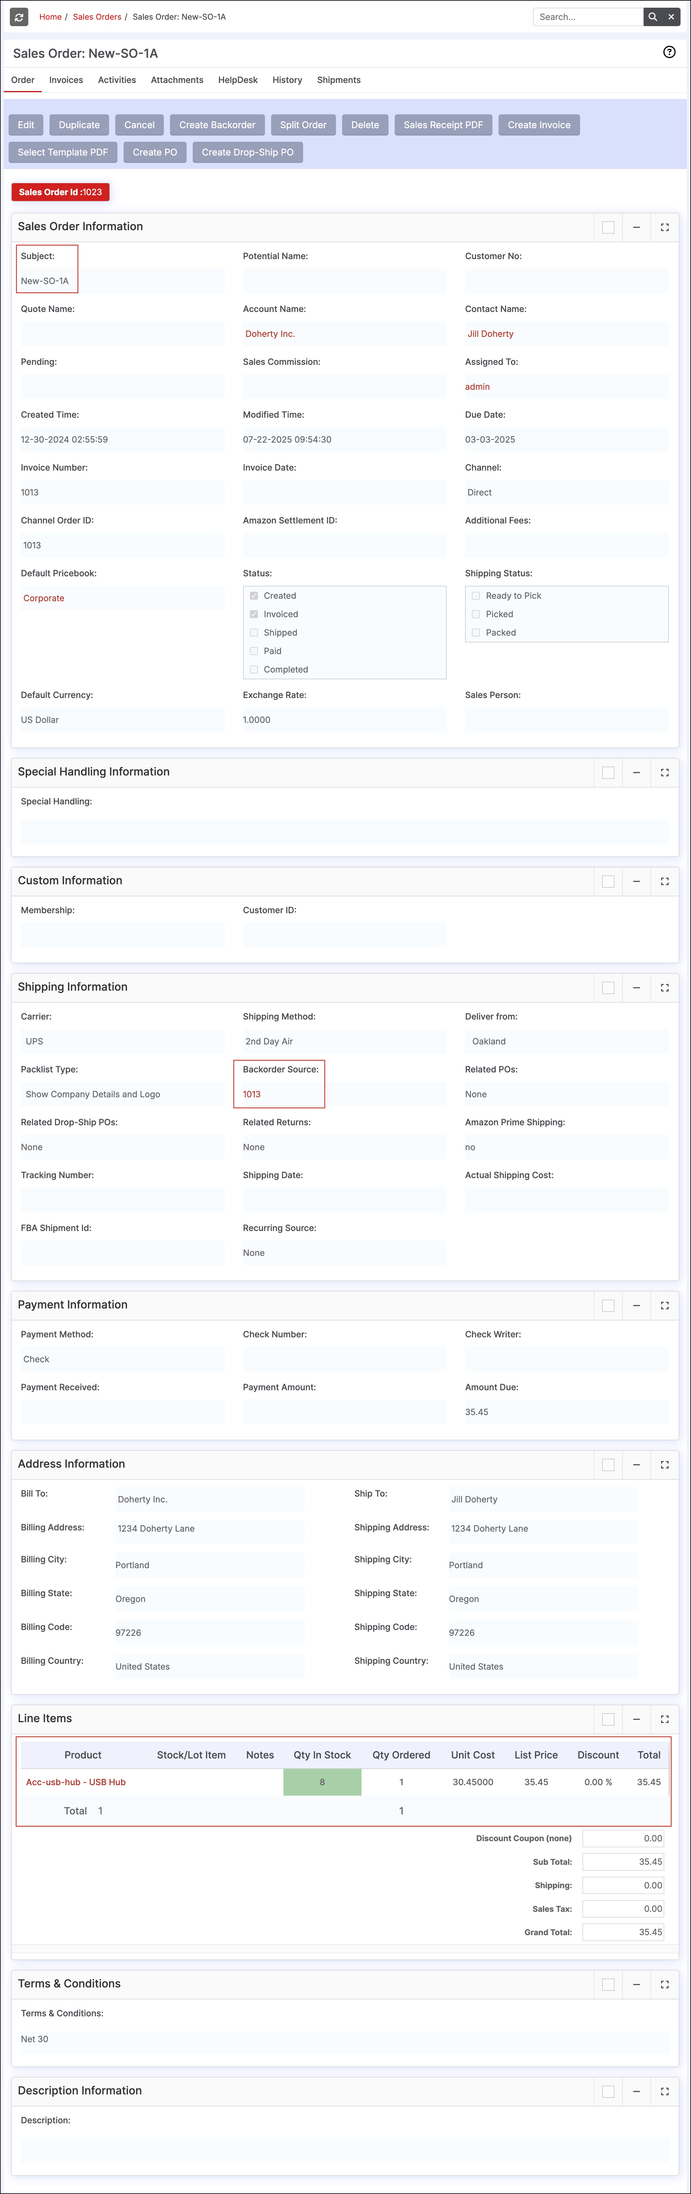Viewport: 691px width, 2194px height.
Task: Collapse the Description Information section
Action: (637, 2092)
